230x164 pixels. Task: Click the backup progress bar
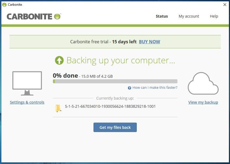[115, 81]
